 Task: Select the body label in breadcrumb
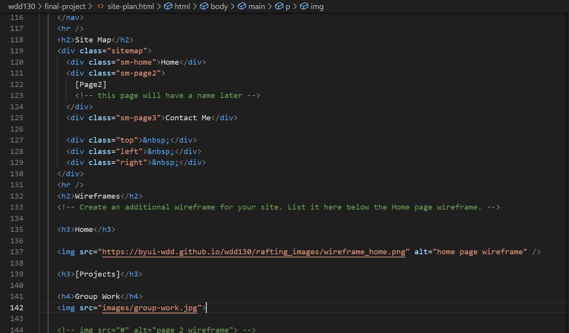(219, 6)
